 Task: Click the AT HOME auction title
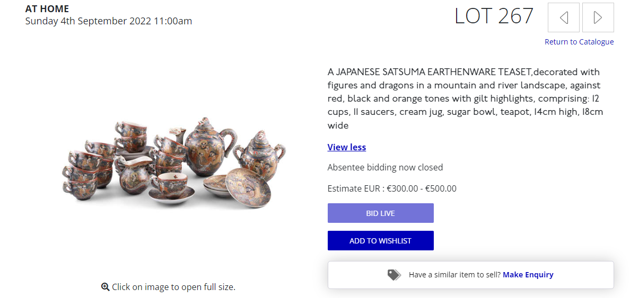(47, 9)
